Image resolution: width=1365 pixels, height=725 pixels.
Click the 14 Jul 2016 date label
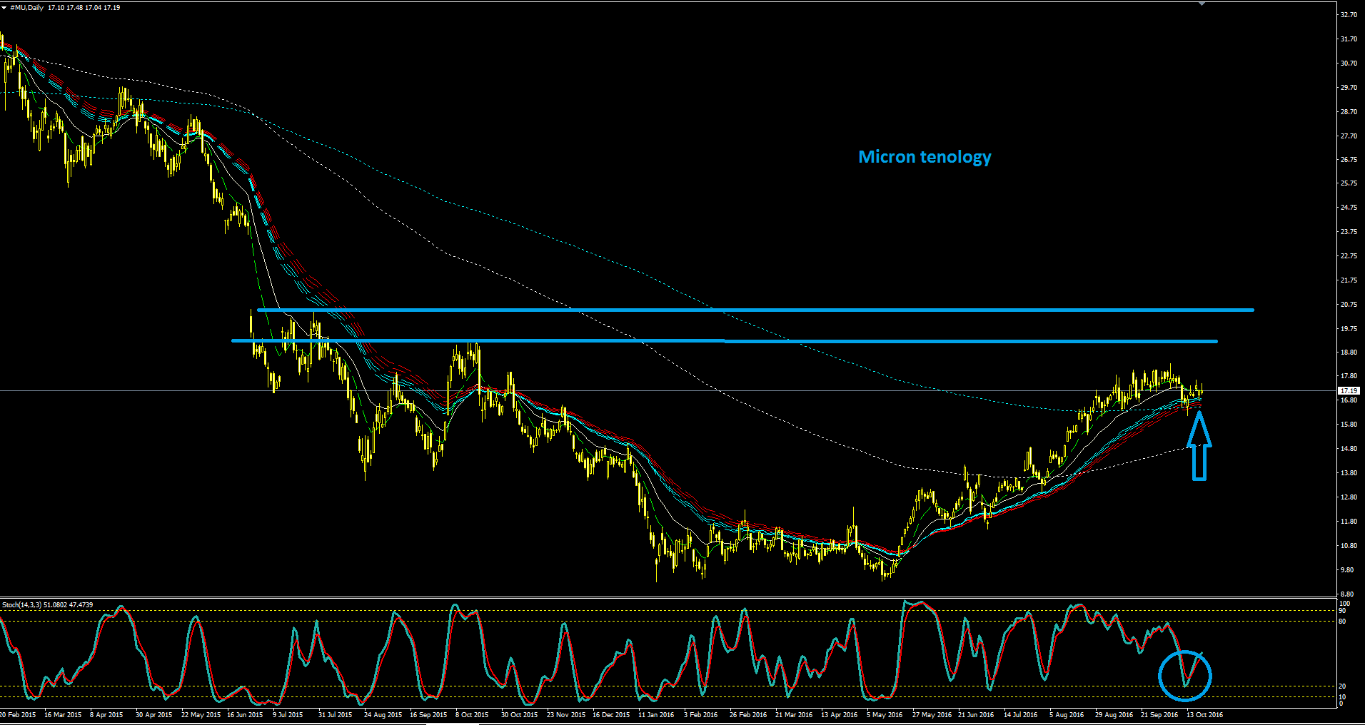1021,715
